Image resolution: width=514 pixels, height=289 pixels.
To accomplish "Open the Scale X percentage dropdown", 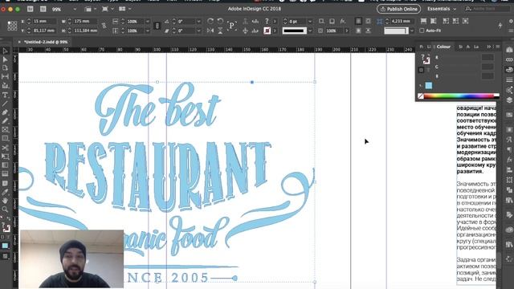I will pos(148,22).
